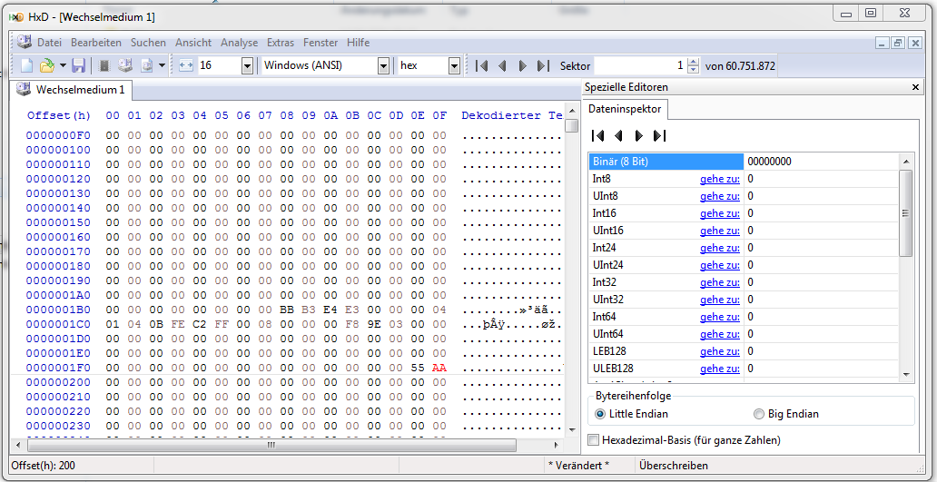
Task: Open the hex offset base dropdown
Action: (454, 65)
